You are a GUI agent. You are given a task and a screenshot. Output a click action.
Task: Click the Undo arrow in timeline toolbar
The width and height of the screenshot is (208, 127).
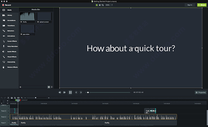tap(2, 98)
